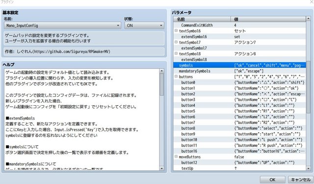
Task: Open the plugin name dropdown Mano_InputConfig
Action: coord(62,25)
